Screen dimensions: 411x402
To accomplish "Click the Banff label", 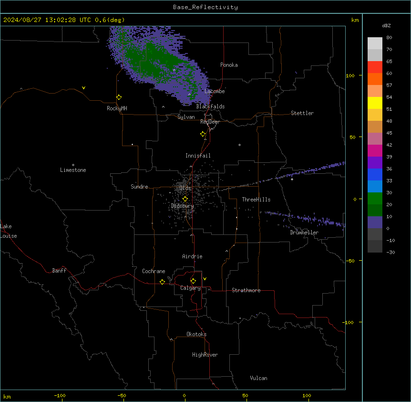I will tap(59, 271).
